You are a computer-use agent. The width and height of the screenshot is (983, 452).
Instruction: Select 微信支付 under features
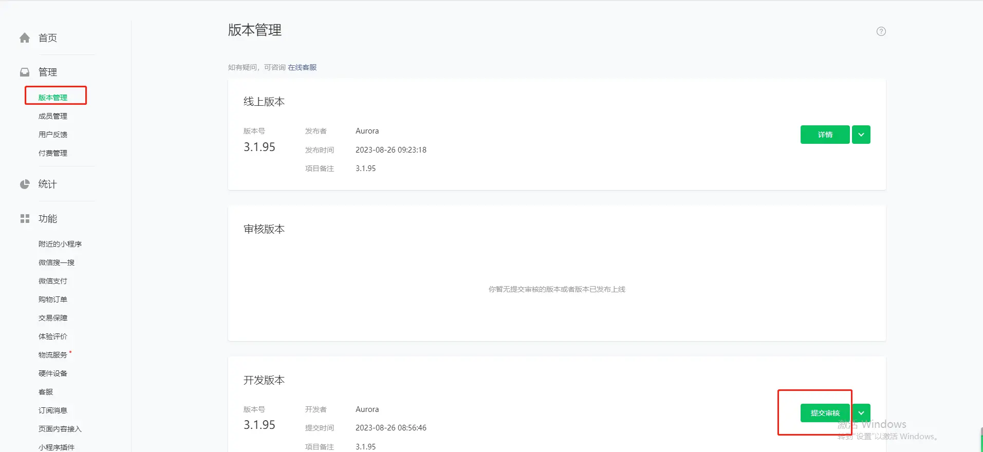point(53,281)
